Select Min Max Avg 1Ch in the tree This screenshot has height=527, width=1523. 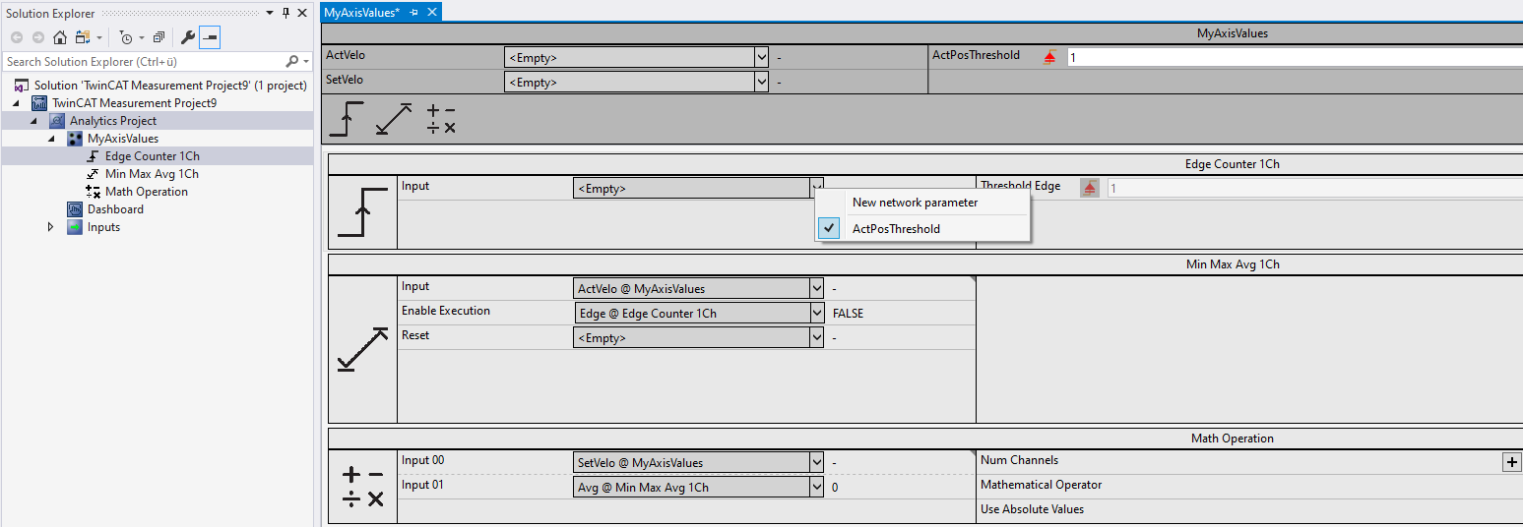[x=152, y=174]
